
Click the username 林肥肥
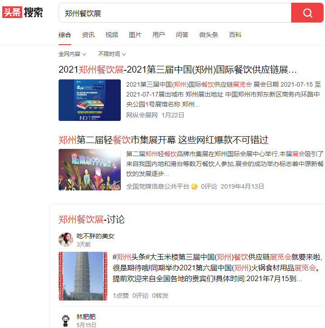(86, 317)
